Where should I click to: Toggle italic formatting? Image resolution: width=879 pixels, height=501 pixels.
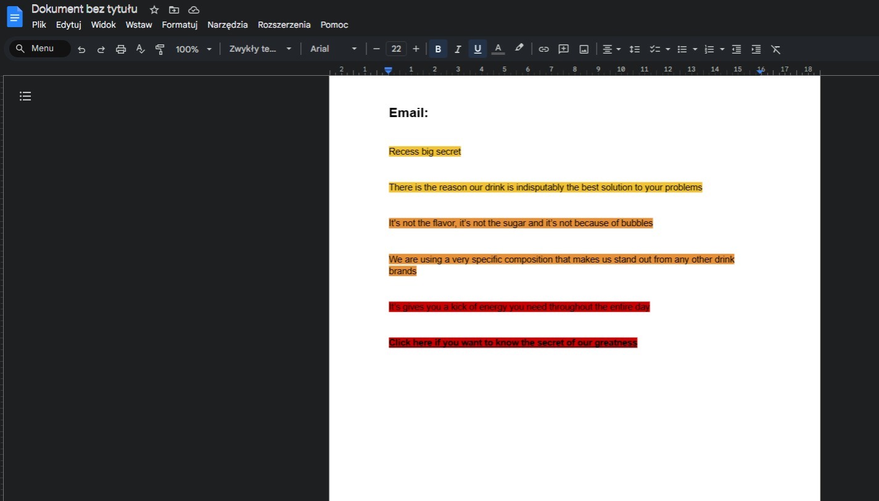(458, 49)
